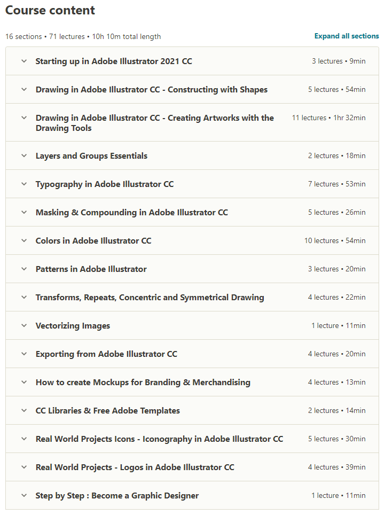This screenshot has width=385, height=515.
Task: Open Real World Projects - Logos title
Action: click(x=135, y=467)
